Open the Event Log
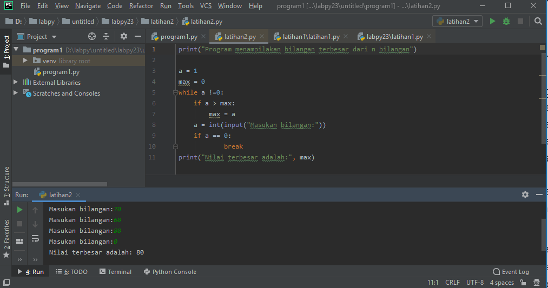The width and height of the screenshot is (548, 288). pyautogui.click(x=511, y=272)
